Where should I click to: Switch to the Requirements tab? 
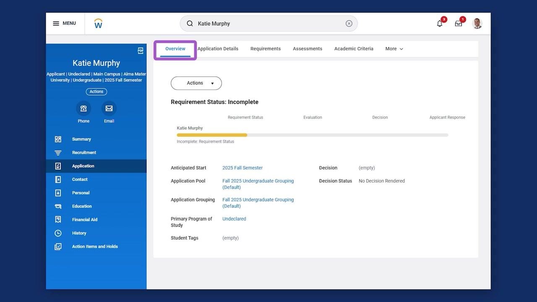point(266,49)
